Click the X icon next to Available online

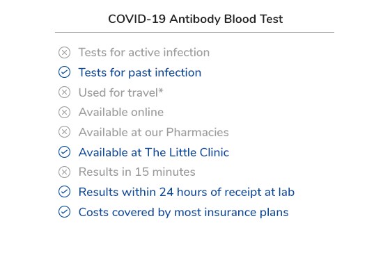(x=64, y=112)
